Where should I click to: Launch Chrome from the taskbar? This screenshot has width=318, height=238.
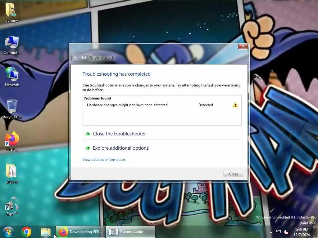26,232
